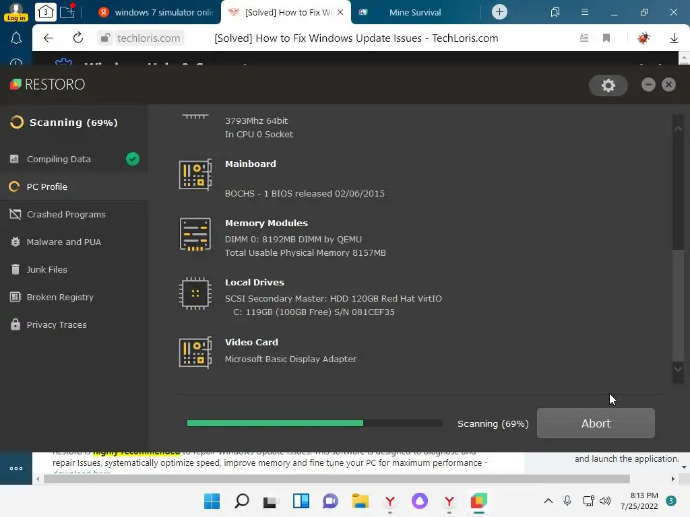Click the Local Drives chip icon
This screenshot has height=517, width=690.
click(195, 294)
